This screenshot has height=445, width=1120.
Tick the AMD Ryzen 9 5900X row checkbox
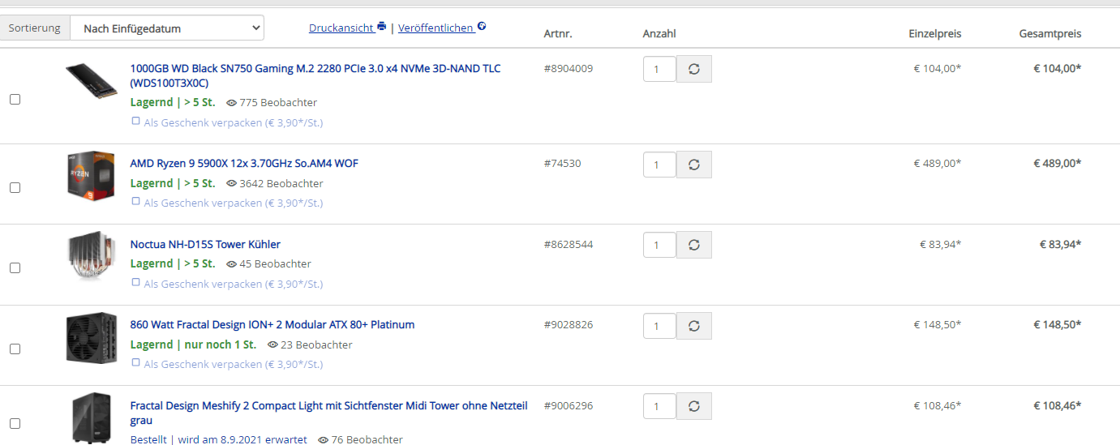click(15, 187)
